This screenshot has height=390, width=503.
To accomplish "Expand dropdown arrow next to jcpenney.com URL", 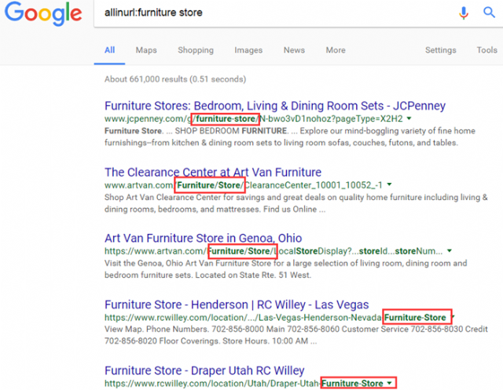I will point(409,118).
